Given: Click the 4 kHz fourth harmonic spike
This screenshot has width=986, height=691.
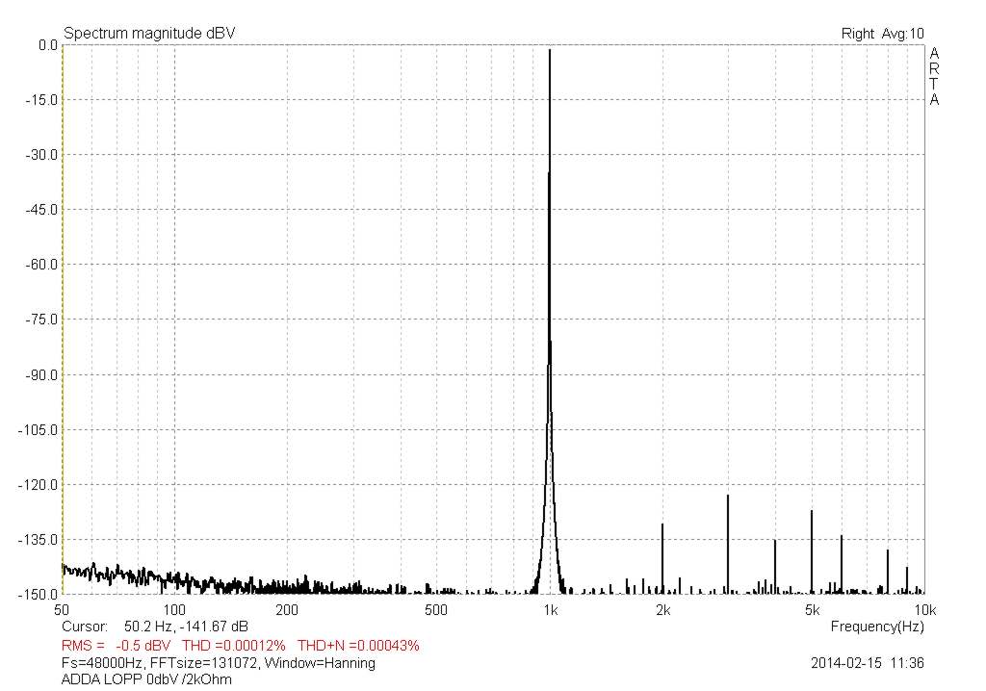Looking at the screenshot, I should click(775, 566).
